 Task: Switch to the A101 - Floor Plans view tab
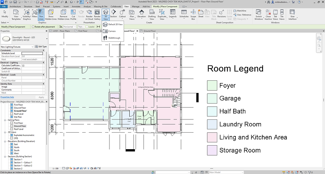tap(61, 31)
